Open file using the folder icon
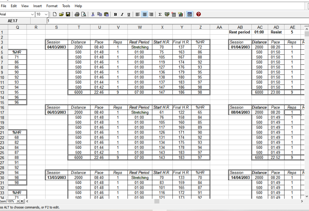 point(61,14)
